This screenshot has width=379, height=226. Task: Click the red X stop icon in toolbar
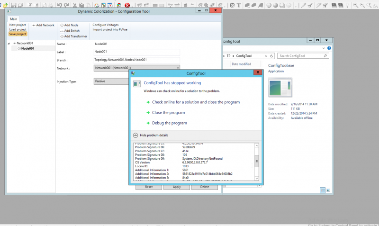[x=127, y=5]
